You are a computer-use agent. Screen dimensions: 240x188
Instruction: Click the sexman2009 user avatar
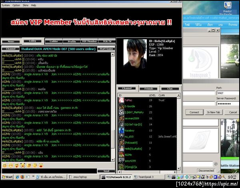click(x=121, y=118)
